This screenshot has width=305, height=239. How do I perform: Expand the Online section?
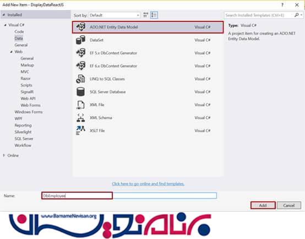[4, 155]
